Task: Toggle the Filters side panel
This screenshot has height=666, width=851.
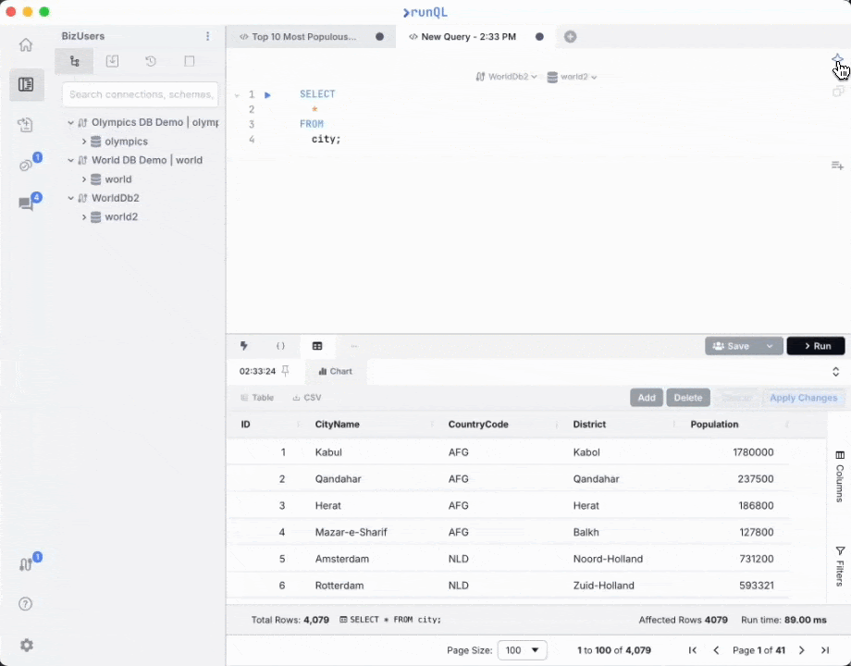Action: tap(840, 566)
